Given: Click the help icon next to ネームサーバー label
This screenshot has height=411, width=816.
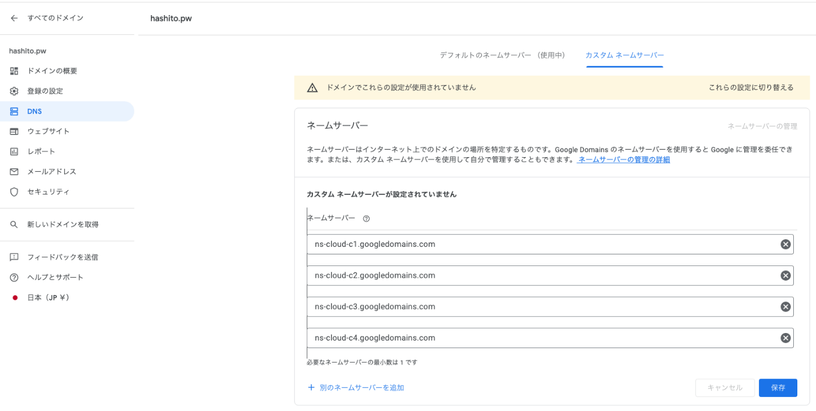Looking at the screenshot, I should (366, 219).
